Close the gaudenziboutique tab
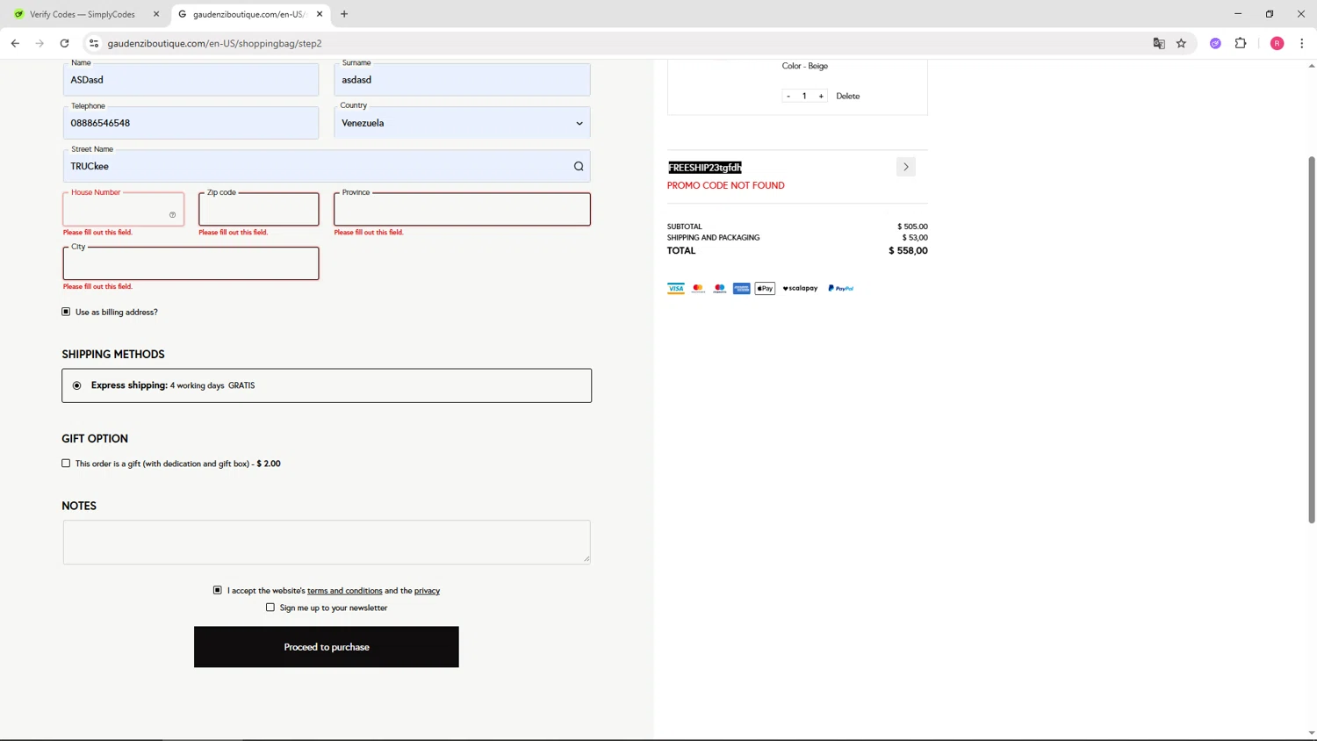Image resolution: width=1317 pixels, height=741 pixels. 320,14
